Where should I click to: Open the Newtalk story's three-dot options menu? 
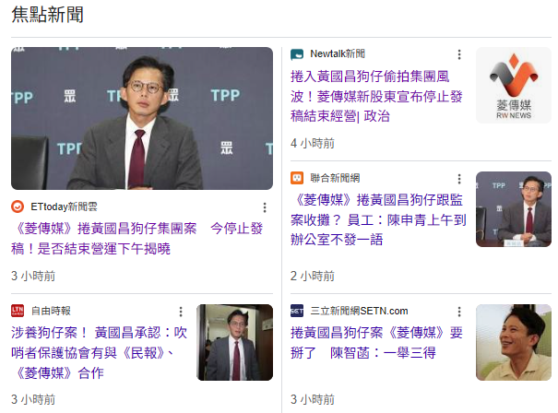click(459, 54)
